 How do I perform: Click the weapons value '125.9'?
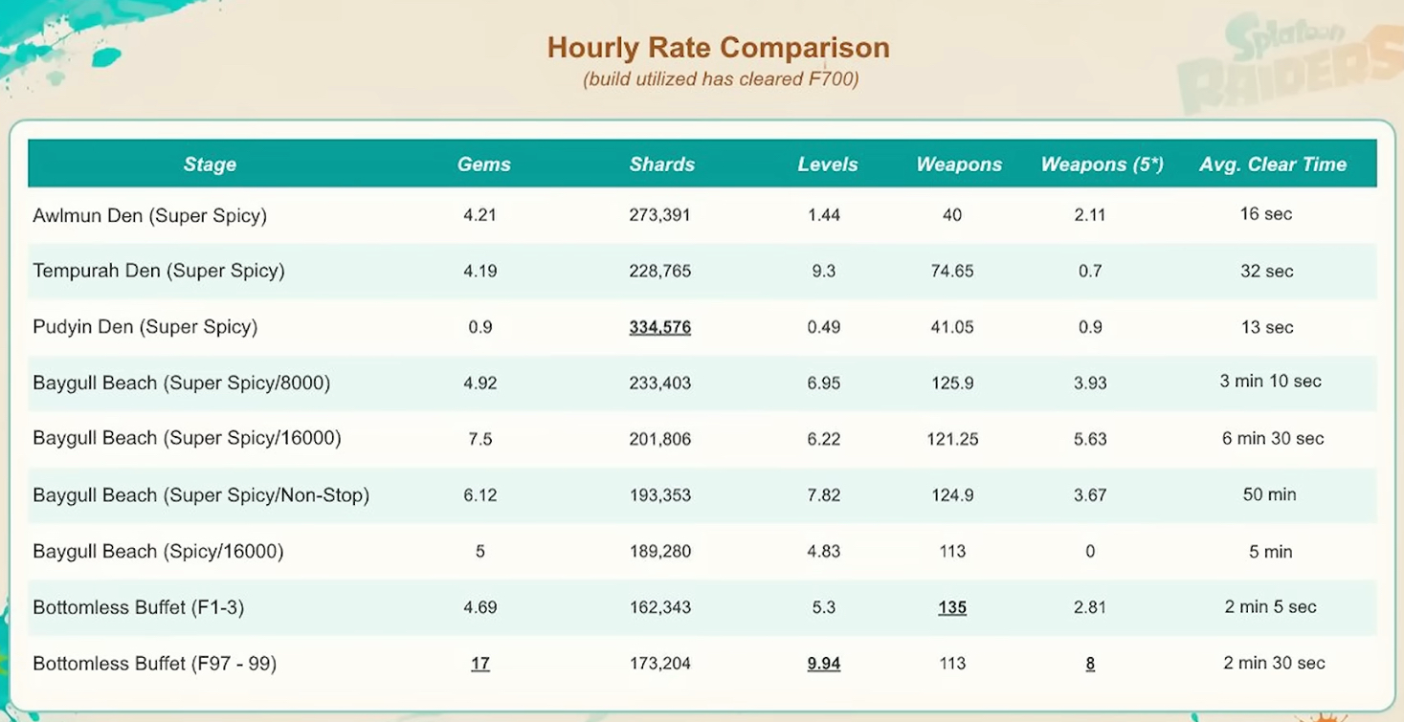tap(952, 383)
